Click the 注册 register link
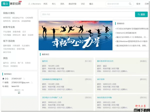 tap(146, 4)
